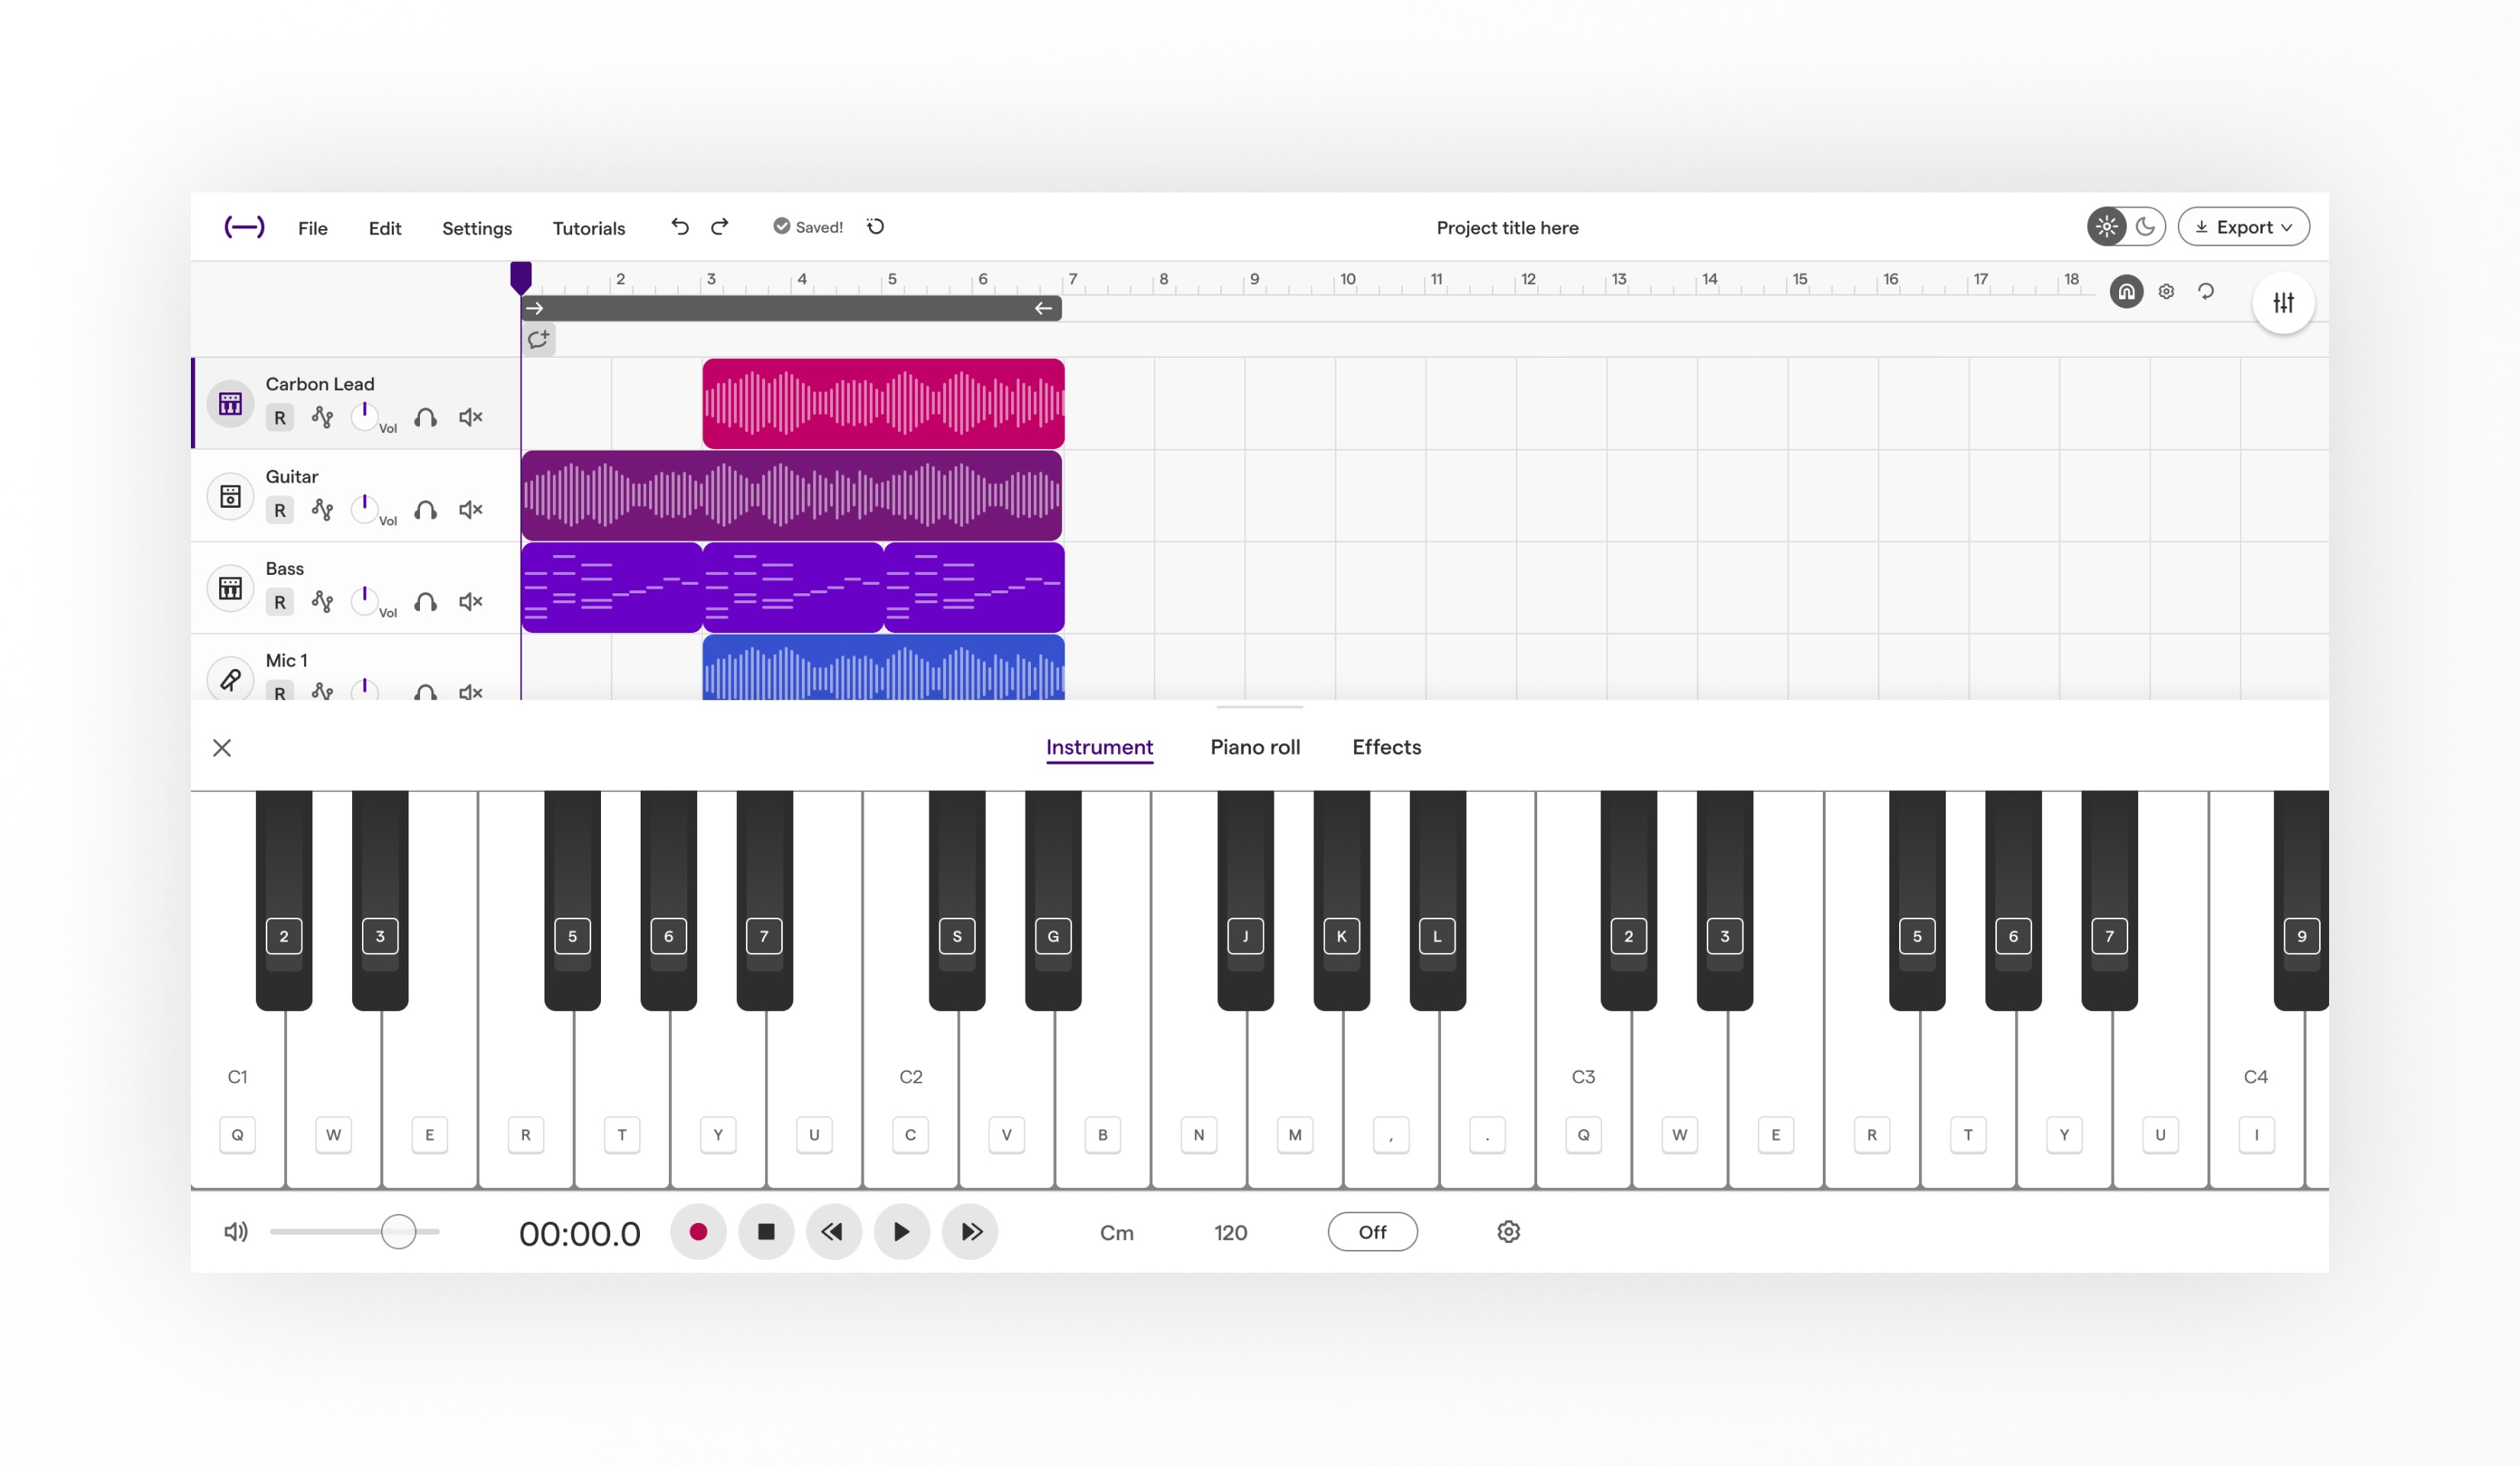Change the 120 tempo value
This screenshot has height=1466, width=2520.
(1230, 1233)
